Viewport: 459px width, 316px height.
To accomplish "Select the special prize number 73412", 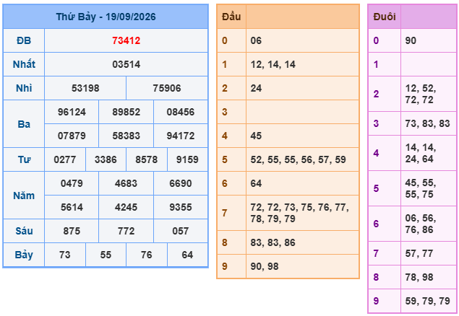I will 126,40.
